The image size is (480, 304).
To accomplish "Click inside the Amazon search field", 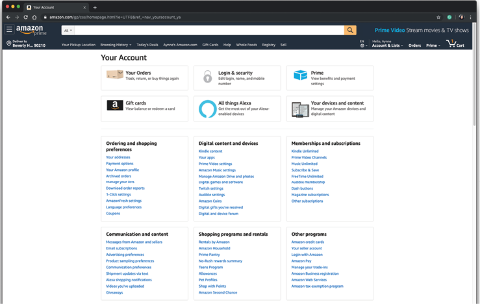I will [x=208, y=31].
